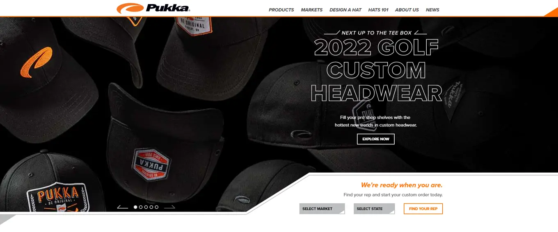Go to previous slide with left arrow
Screen dimensions: 558x232
122,207
